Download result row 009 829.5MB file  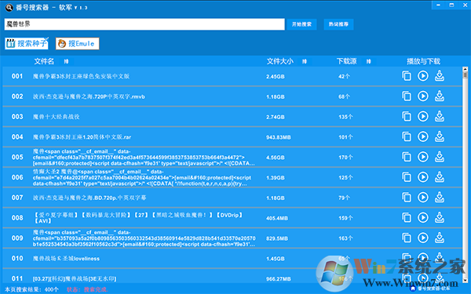440,238
